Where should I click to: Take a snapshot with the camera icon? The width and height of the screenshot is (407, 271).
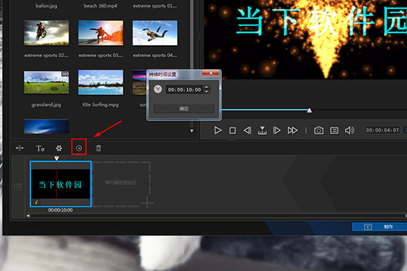(x=319, y=130)
